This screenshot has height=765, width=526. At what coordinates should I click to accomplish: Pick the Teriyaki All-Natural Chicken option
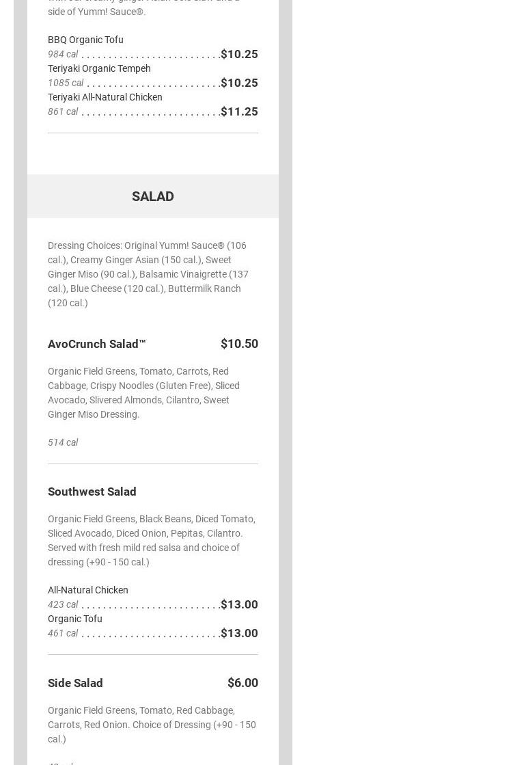tap(105, 97)
